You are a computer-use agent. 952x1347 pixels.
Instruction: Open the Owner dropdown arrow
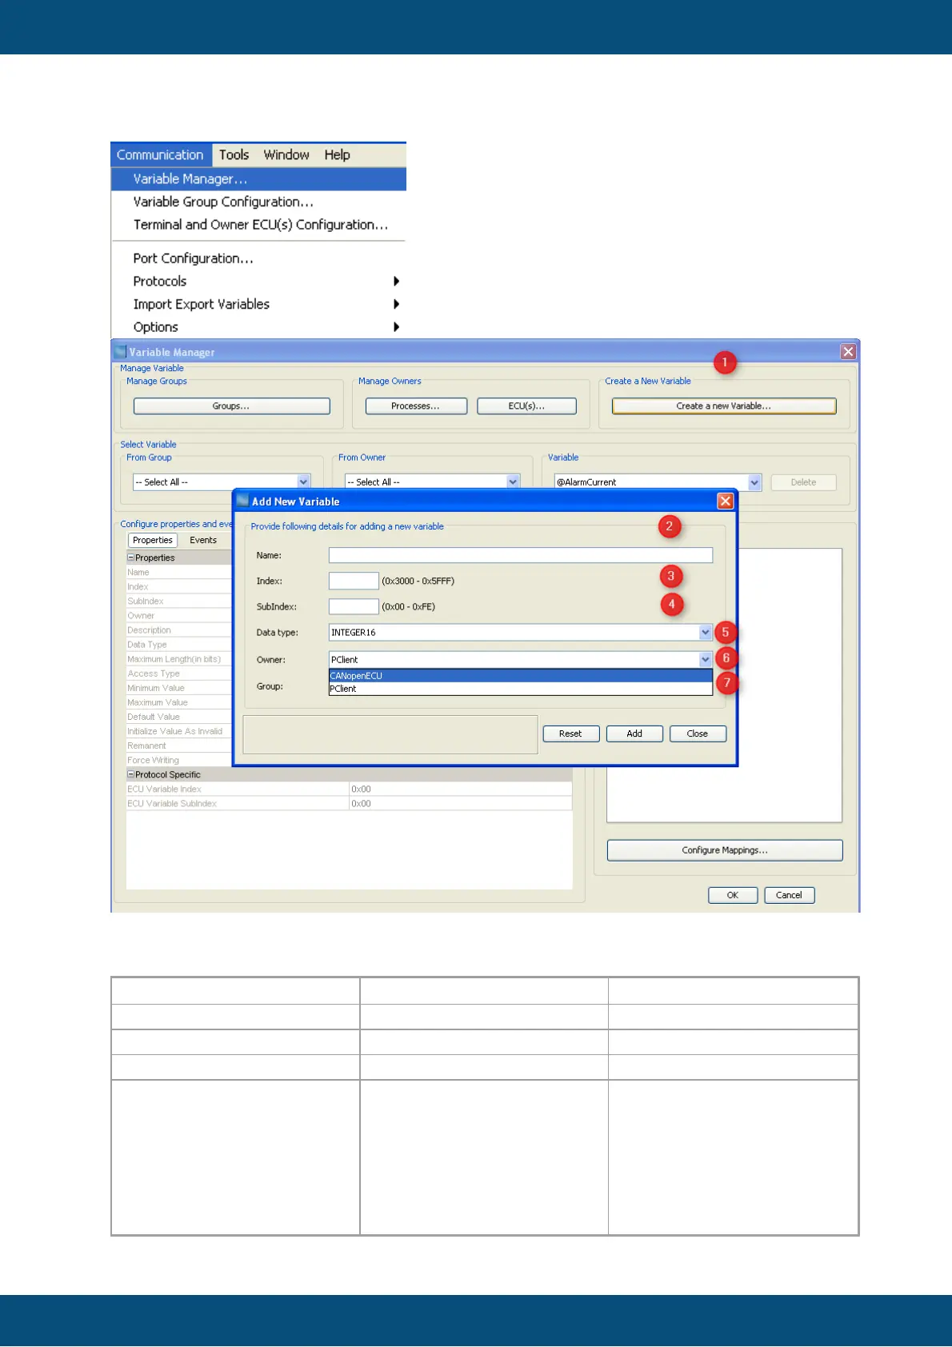click(706, 660)
